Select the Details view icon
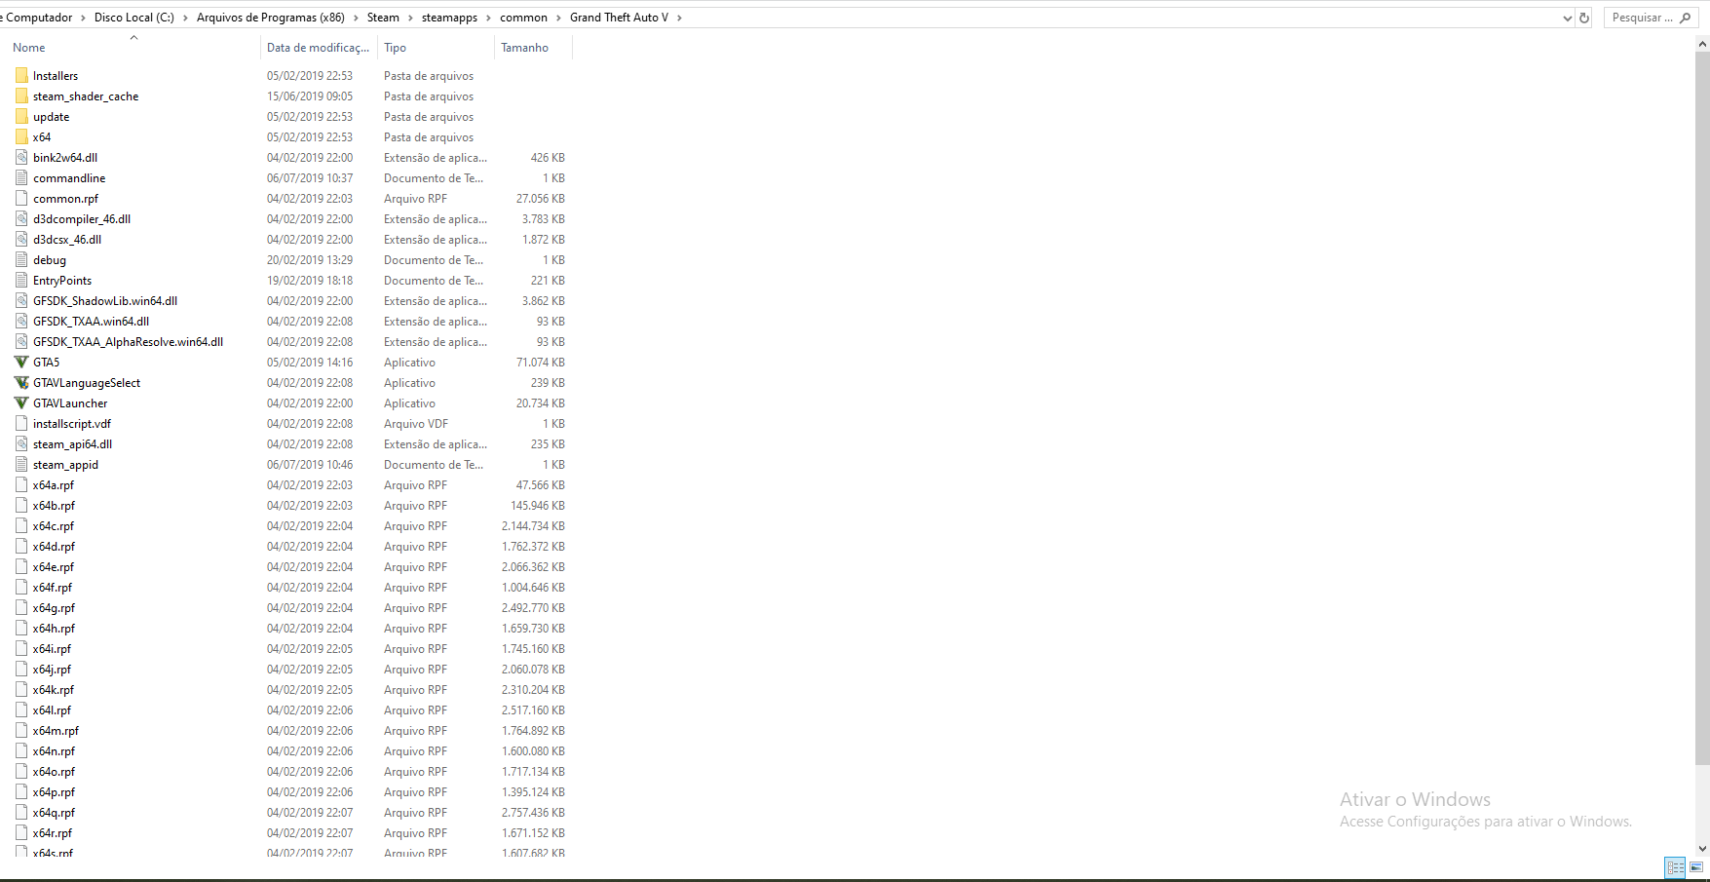Image resolution: width=1710 pixels, height=882 pixels. 1674,866
